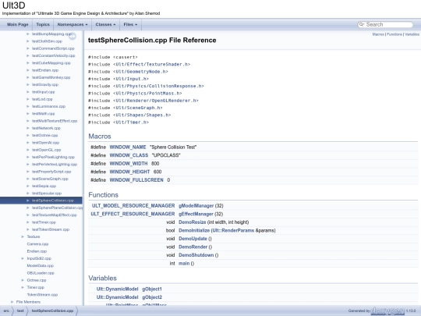Open the gModelManager function link
This screenshot has width=421, height=316.
point(196,206)
